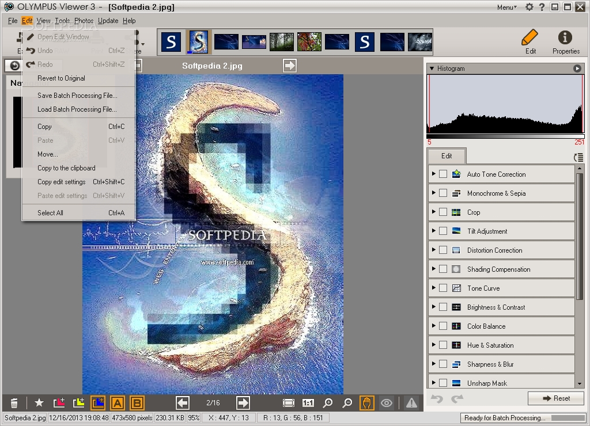Image resolution: width=590 pixels, height=426 pixels.
Task: Enable Tilt Adjustment checkbox
Action: (x=443, y=231)
